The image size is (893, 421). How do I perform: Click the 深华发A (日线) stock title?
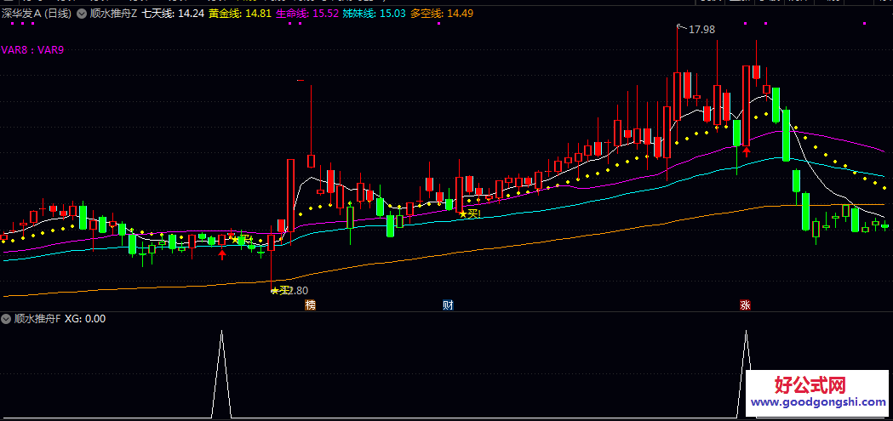(37, 14)
